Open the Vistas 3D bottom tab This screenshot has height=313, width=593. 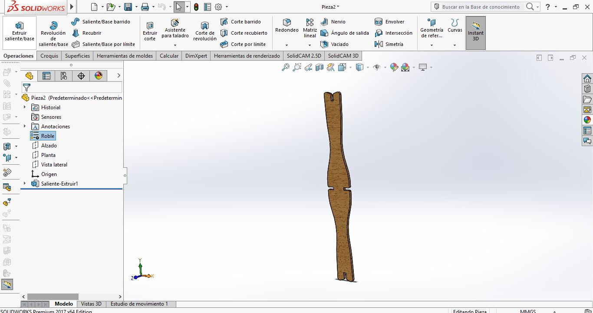click(x=91, y=304)
